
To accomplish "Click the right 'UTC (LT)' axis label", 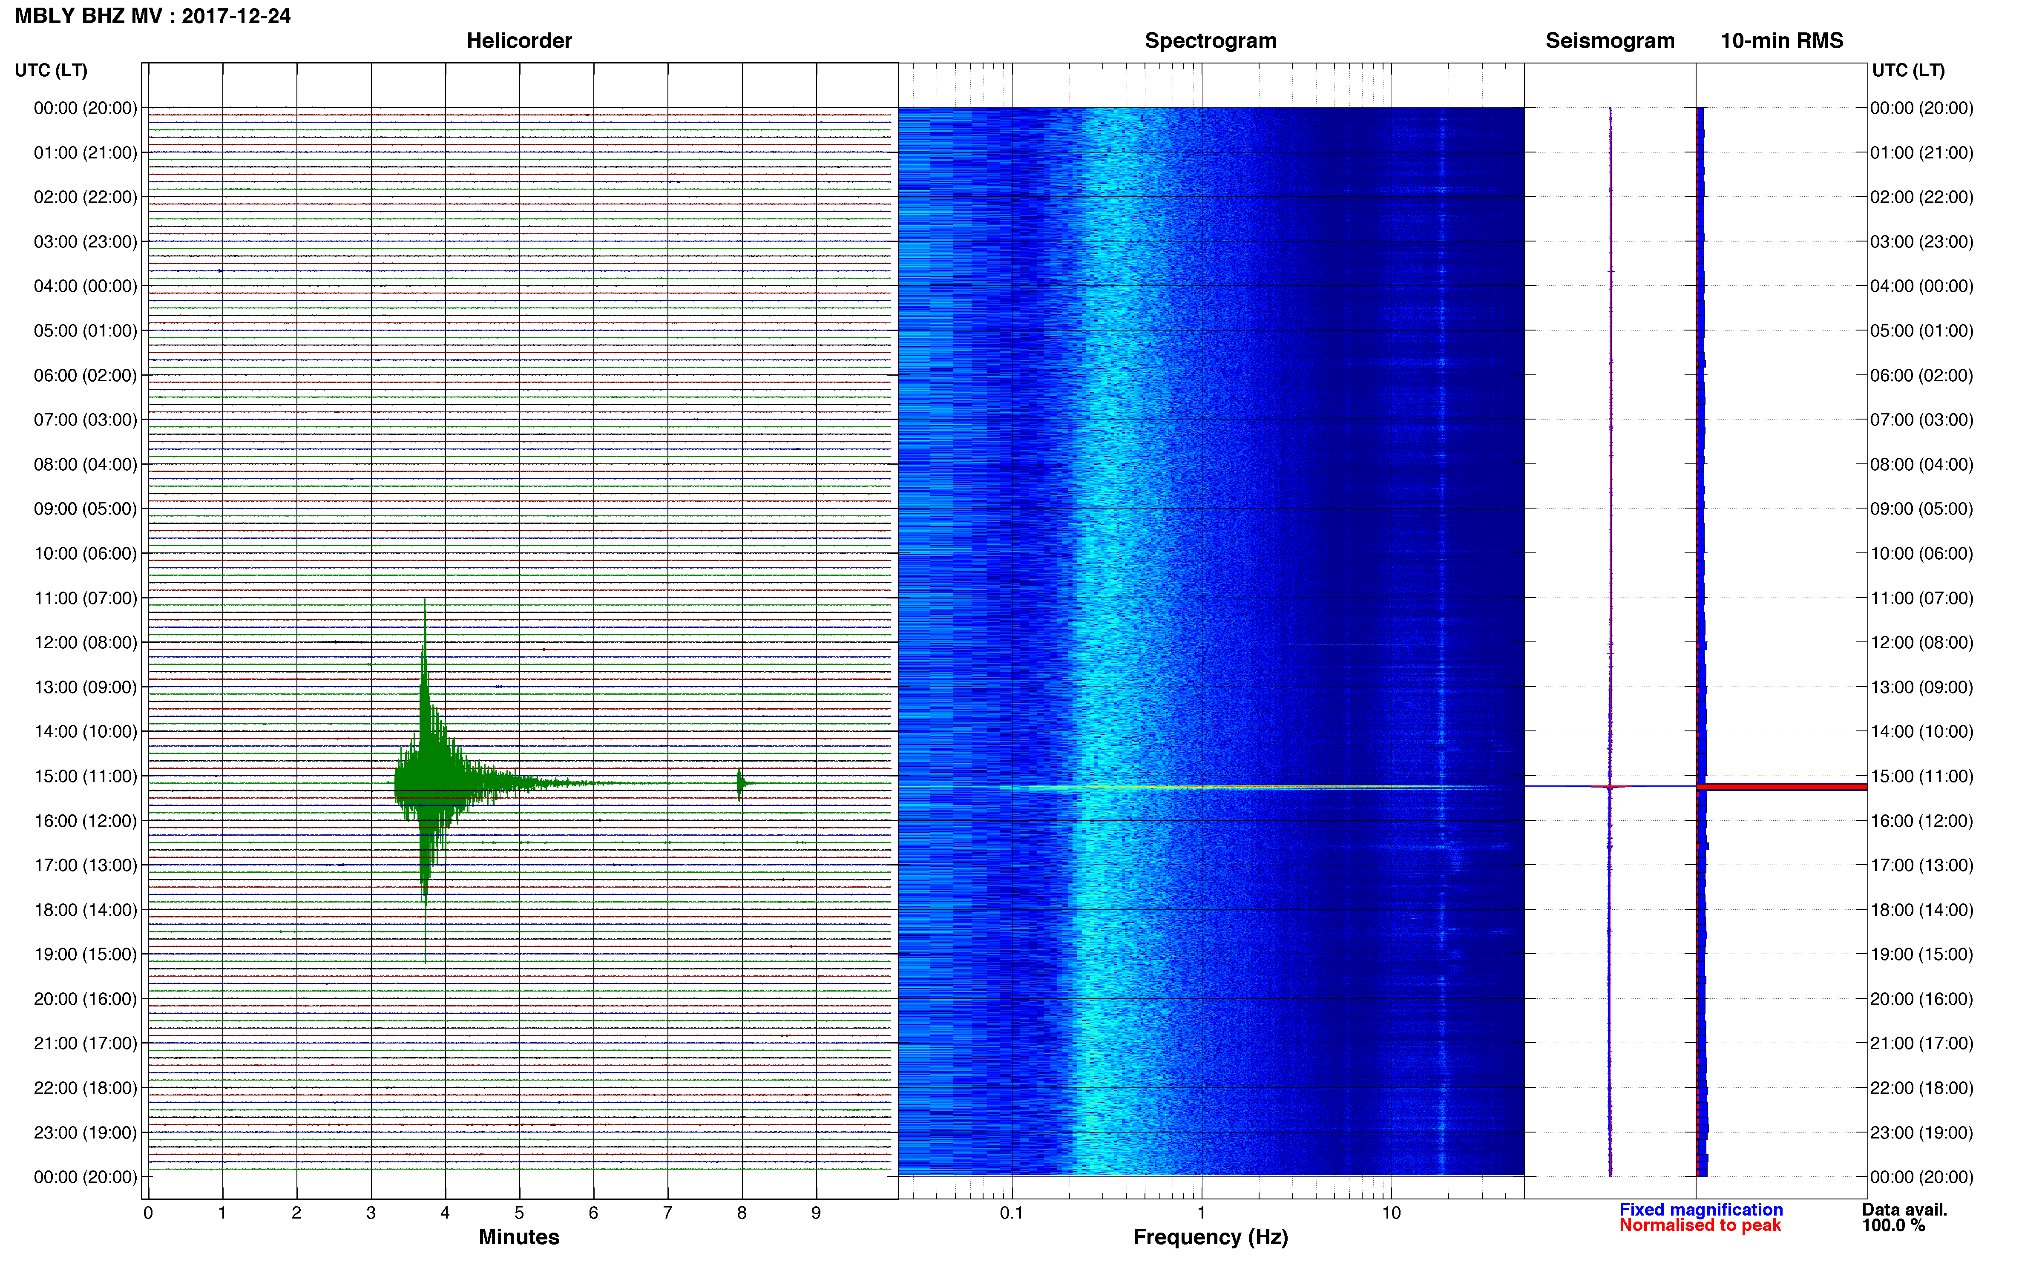I will [x=1908, y=70].
